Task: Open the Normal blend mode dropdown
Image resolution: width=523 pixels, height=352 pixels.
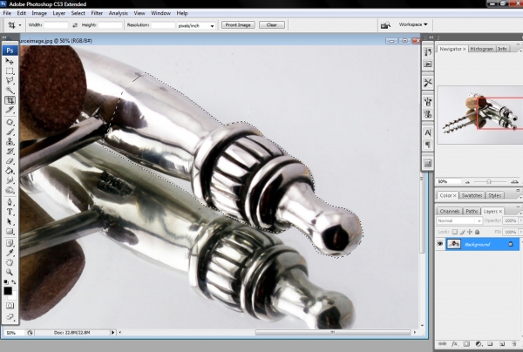Action: click(x=459, y=220)
